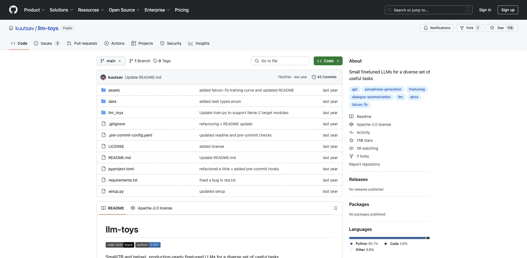Click the watching eye icon
The height and width of the screenshot is (258, 527).
pyautogui.click(x=351, y=148)
